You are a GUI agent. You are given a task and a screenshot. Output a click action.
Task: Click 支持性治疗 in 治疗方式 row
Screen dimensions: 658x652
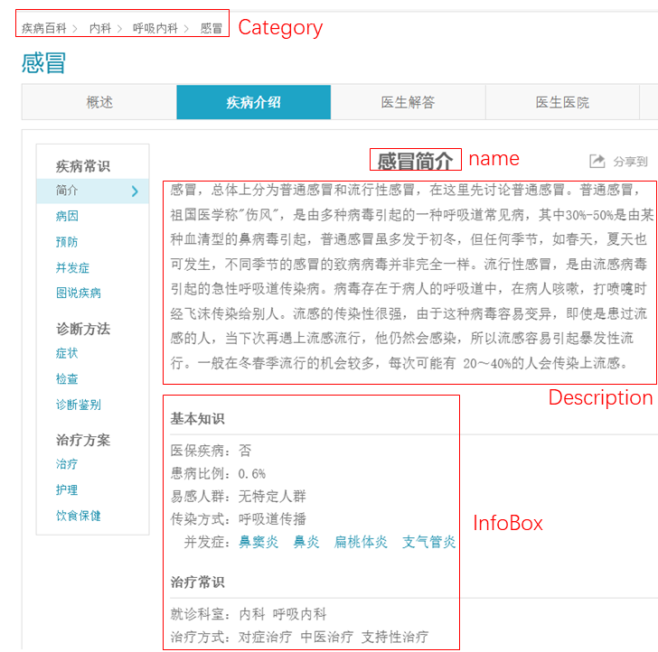395,637
